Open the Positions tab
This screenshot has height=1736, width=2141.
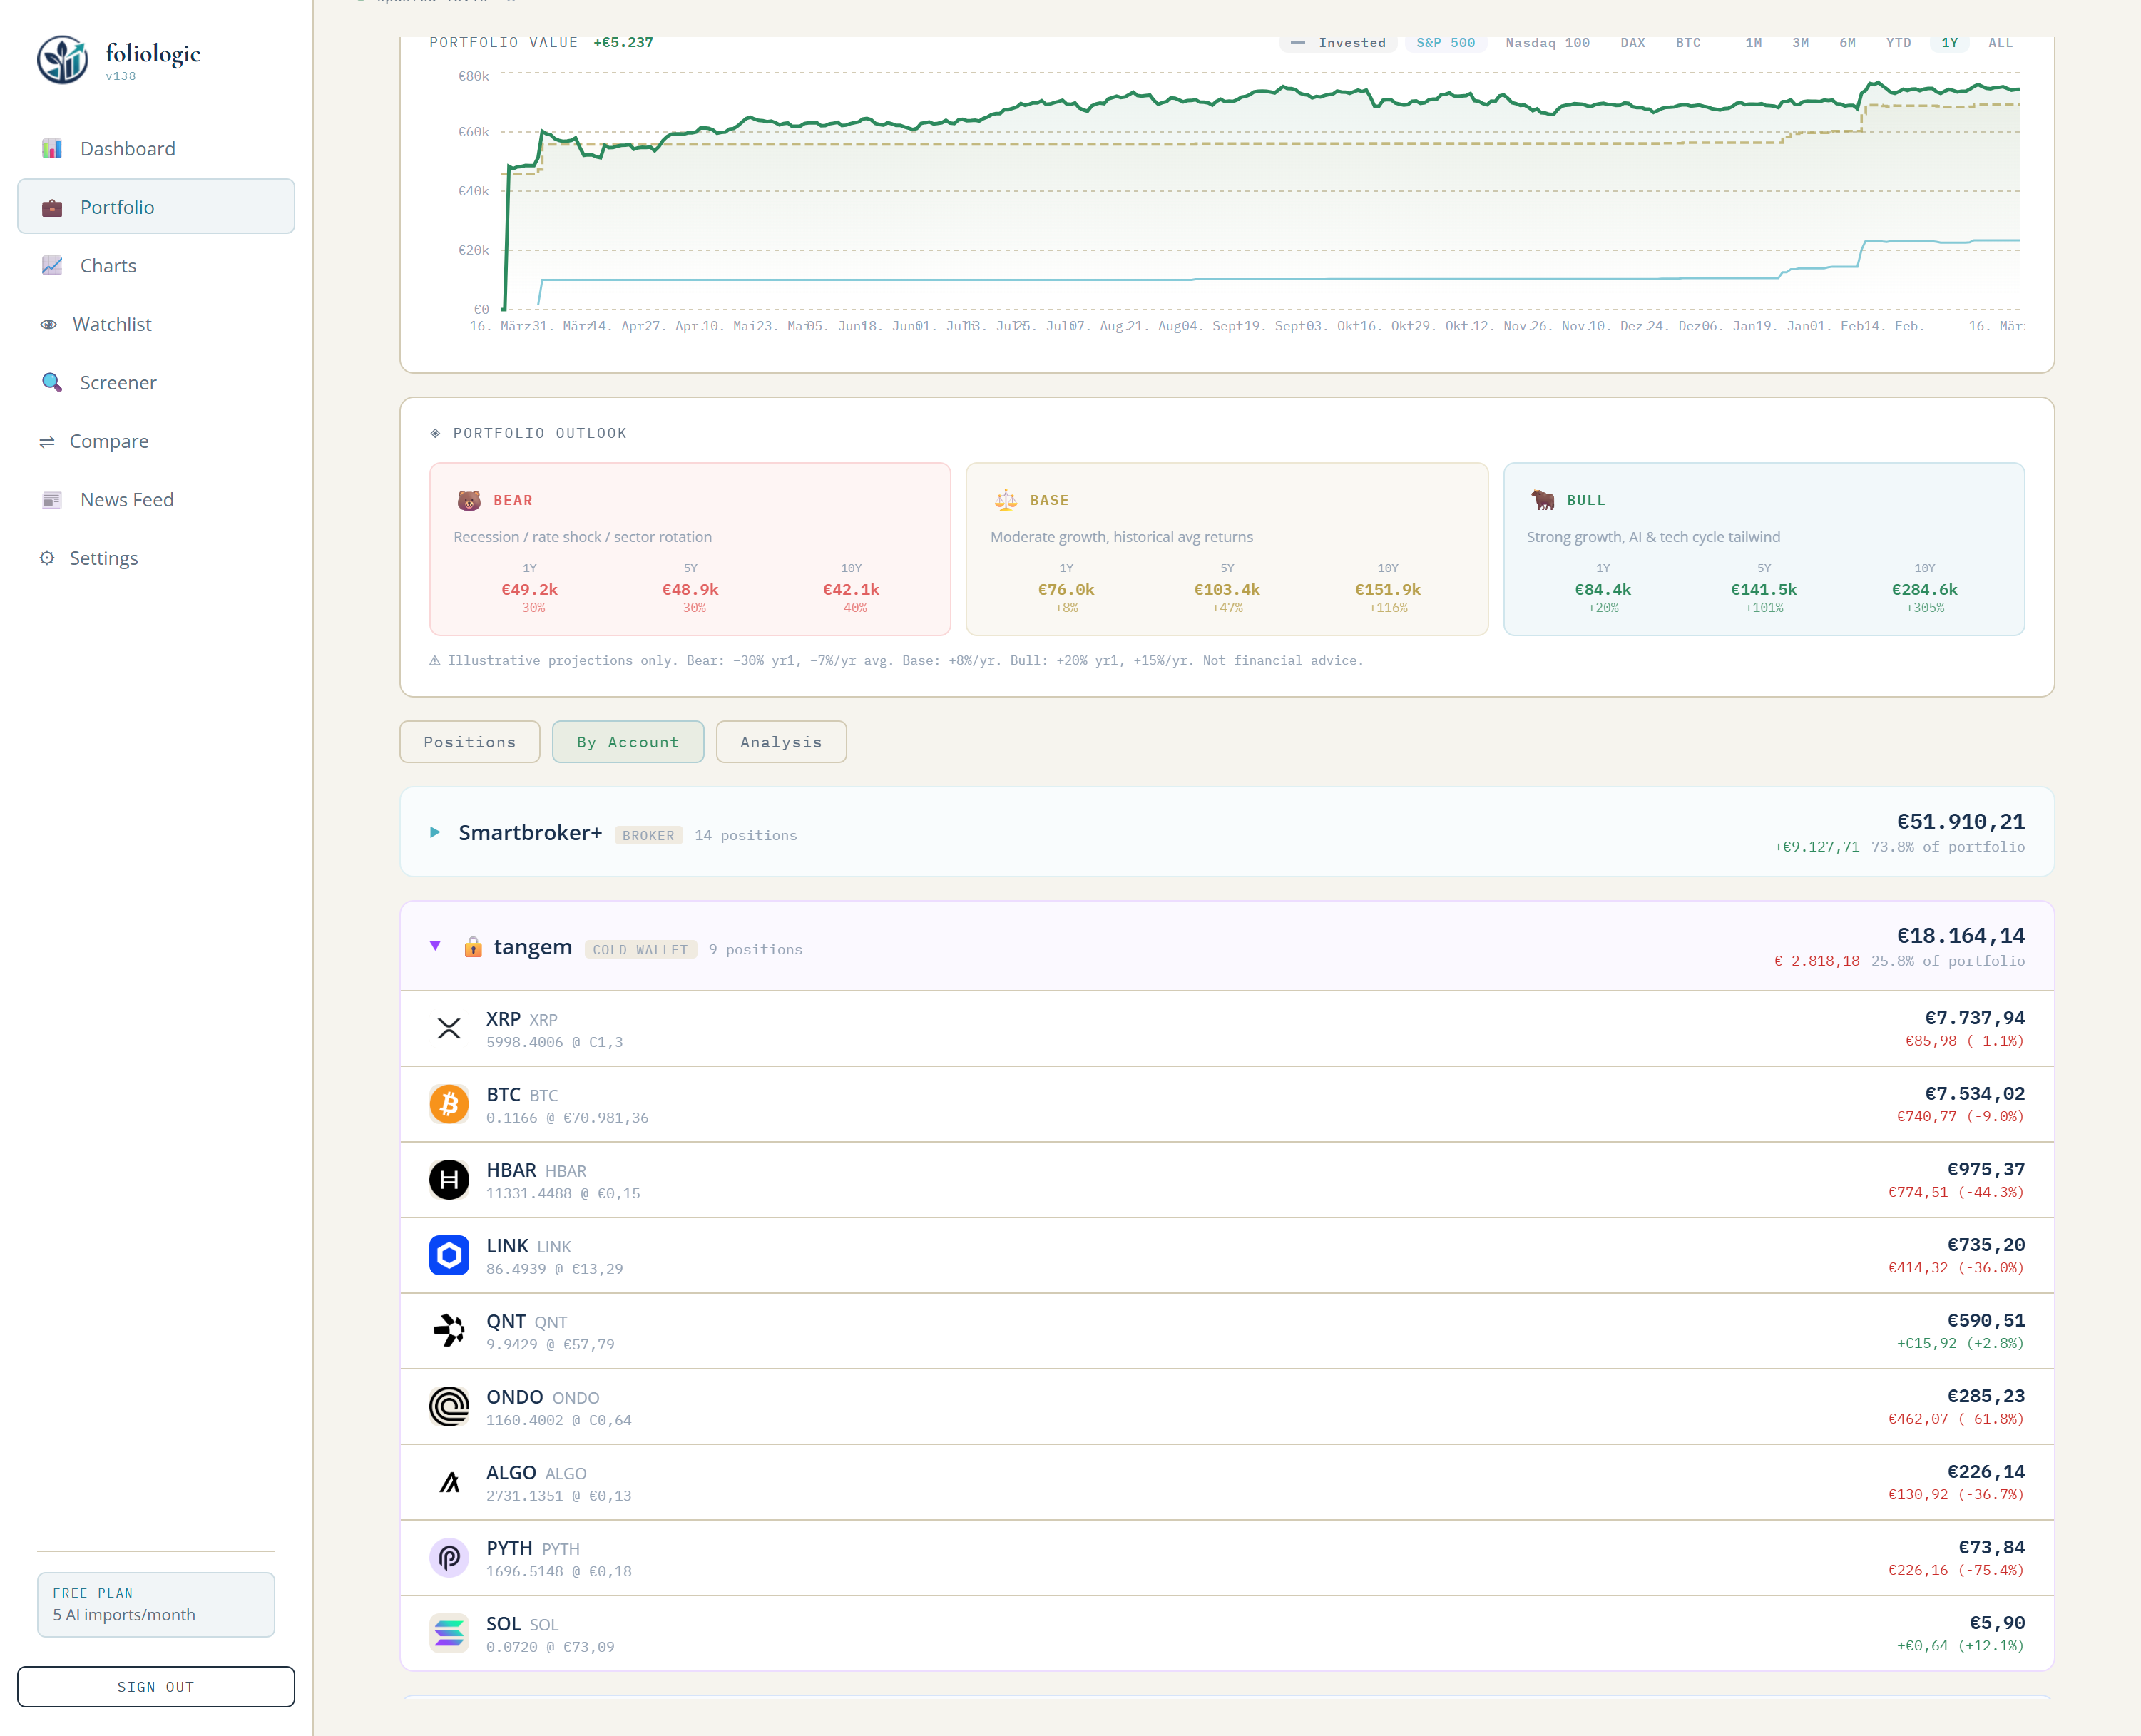point(469,742)
